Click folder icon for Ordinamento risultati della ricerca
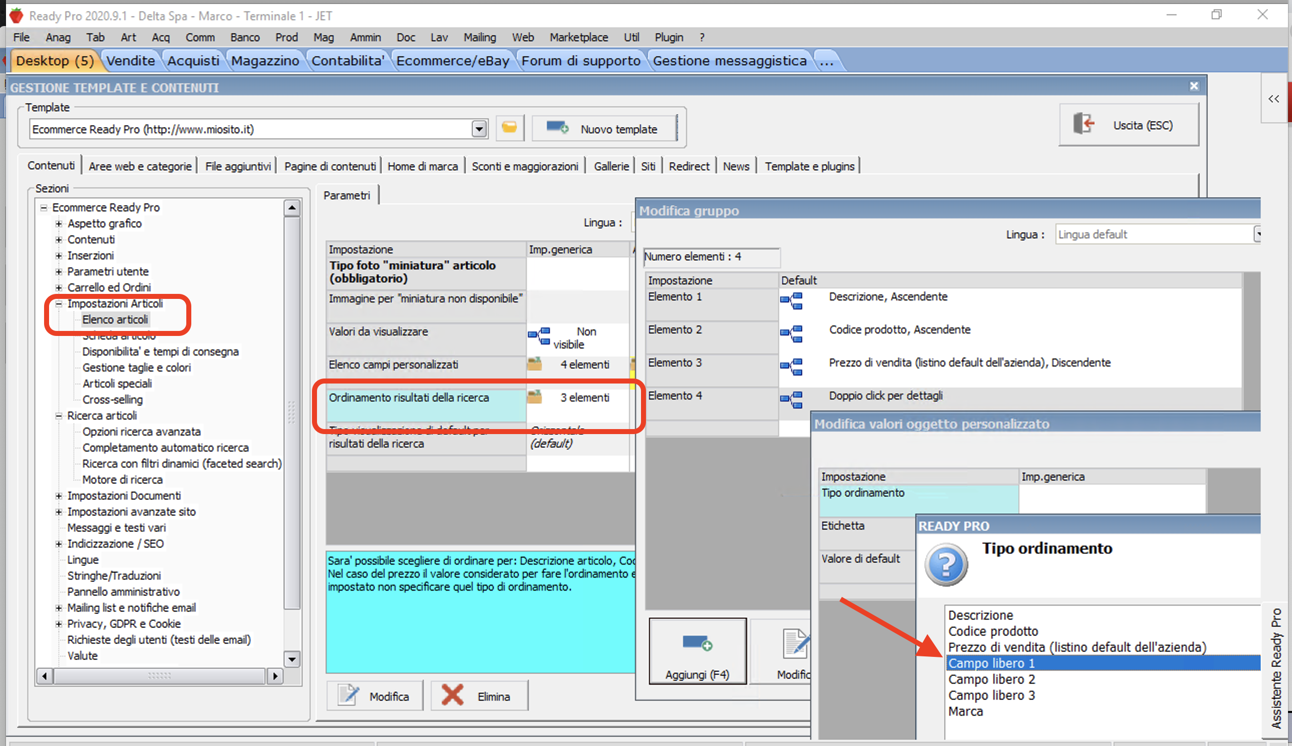 pyautogui.click(x=534, y=397)
